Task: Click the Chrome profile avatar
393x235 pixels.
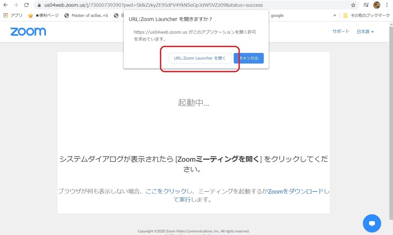Action: click(x=376, y=5)
